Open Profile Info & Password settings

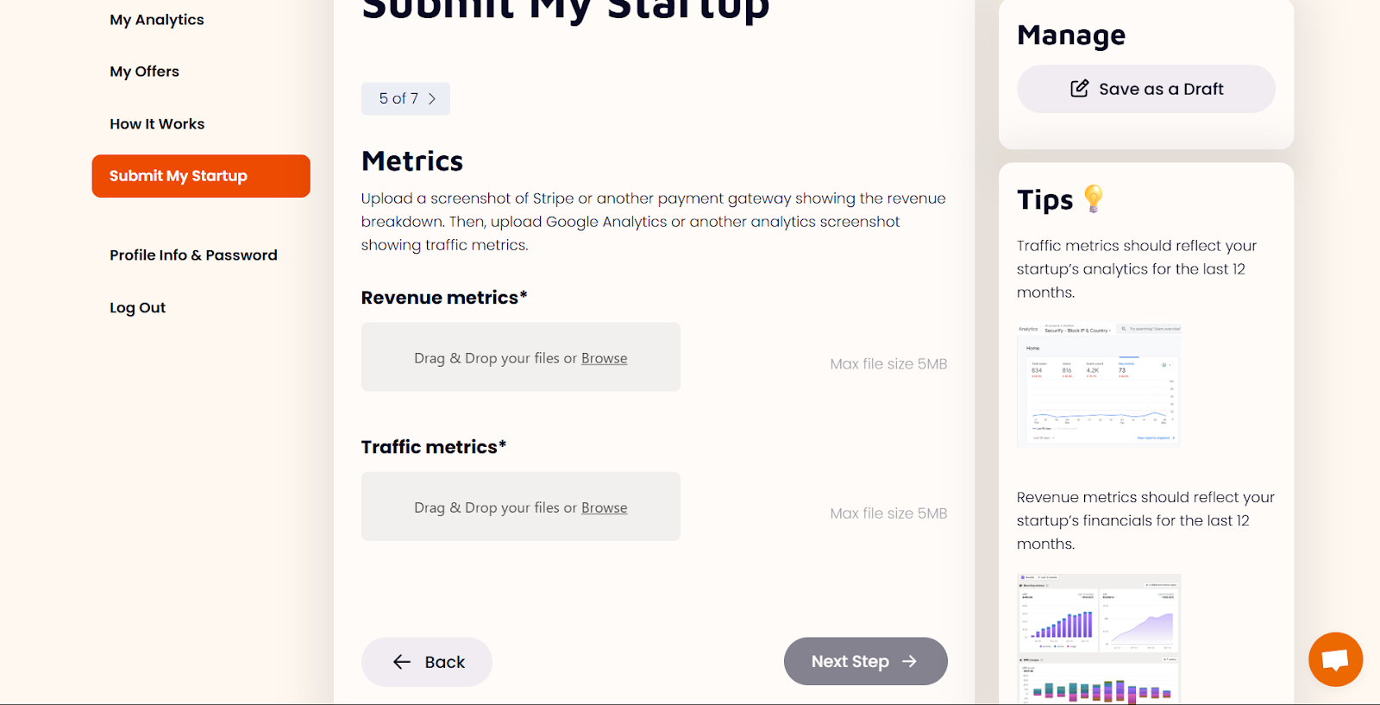pyautogui.click(x=193, y=255)
